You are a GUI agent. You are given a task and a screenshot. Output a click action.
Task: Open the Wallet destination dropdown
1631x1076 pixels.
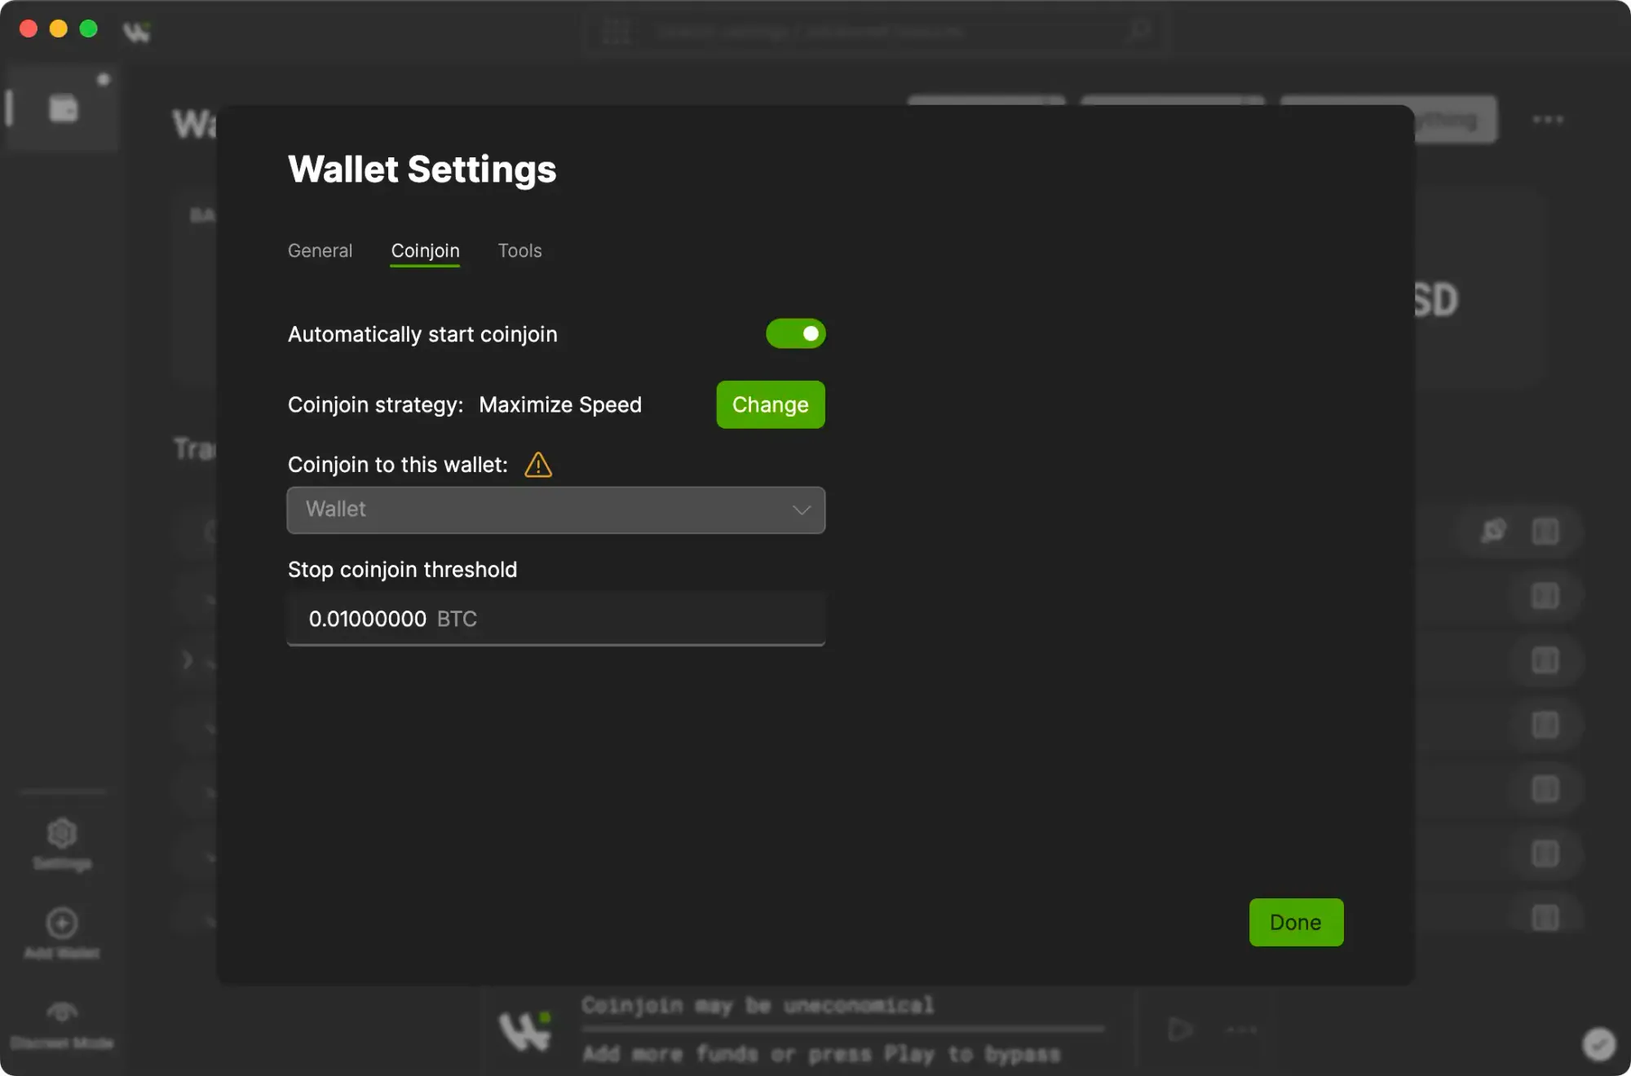[x=556, y=510]
